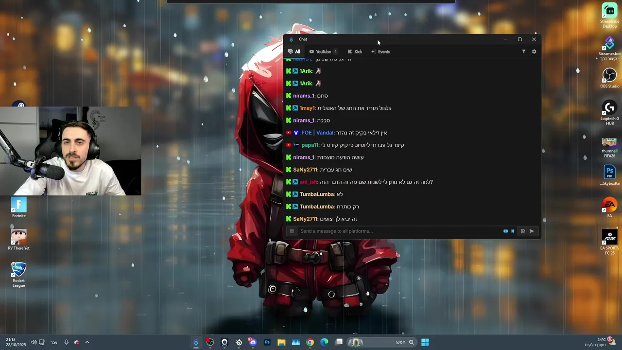Click the active chat app taskbar icon
This screenshot has width=622, height=350.
click(196, 342)
